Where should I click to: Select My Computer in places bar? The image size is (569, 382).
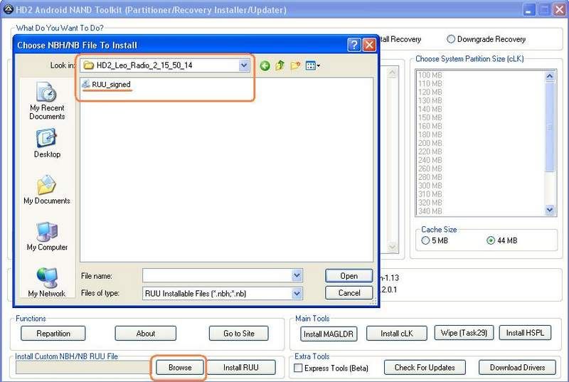[47, 236]
